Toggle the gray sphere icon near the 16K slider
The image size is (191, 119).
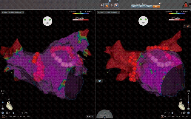[7, 113]
